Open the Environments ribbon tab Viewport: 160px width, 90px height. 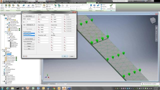coord(52,3)
